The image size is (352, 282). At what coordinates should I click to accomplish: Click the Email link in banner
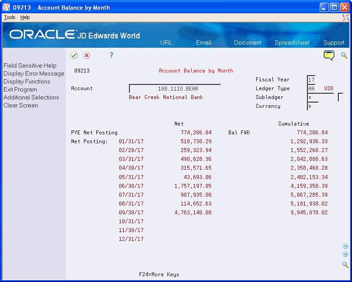click(x=204, y=43)
